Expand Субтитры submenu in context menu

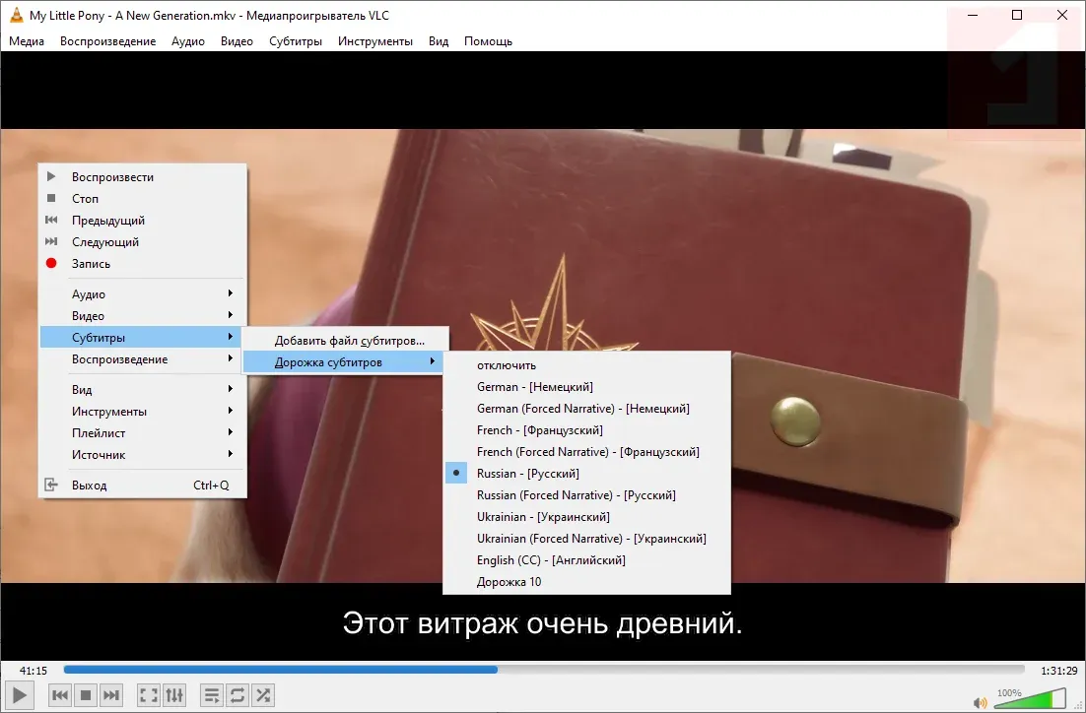click(x=142, y=337)
